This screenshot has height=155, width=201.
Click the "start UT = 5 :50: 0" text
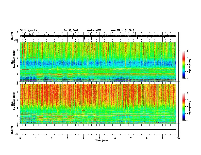(x=123, y=30)
